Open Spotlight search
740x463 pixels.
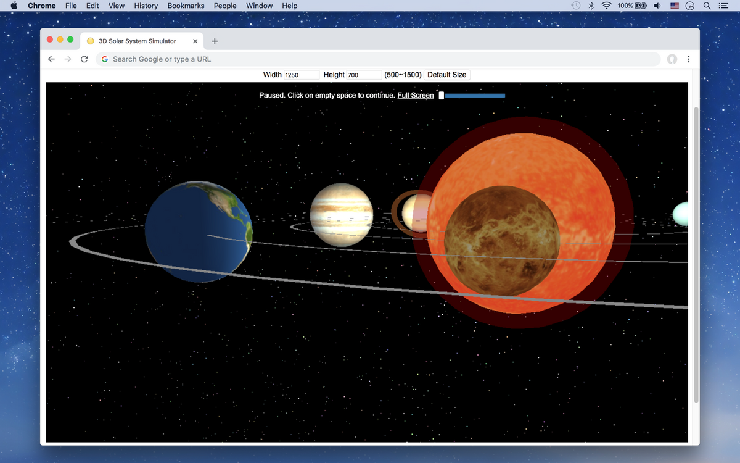[707, 6]
